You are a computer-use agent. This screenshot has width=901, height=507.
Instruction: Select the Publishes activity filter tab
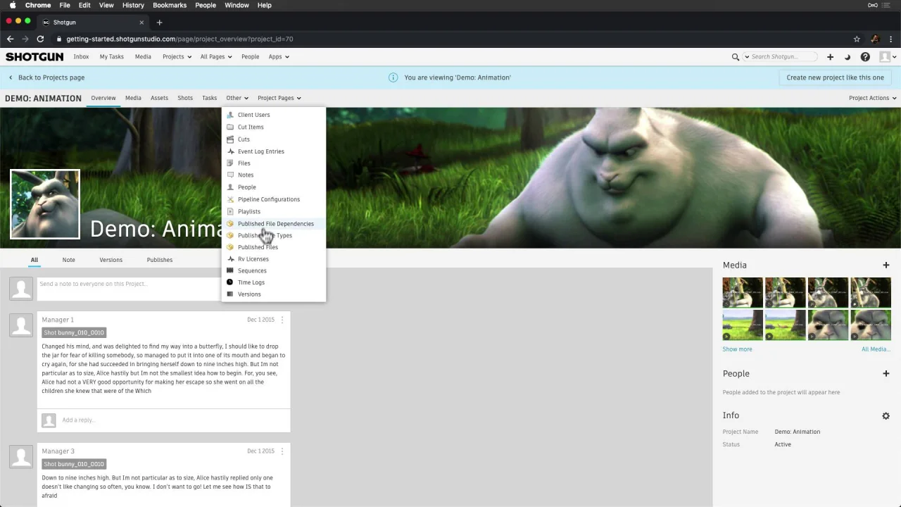[160, 261]
